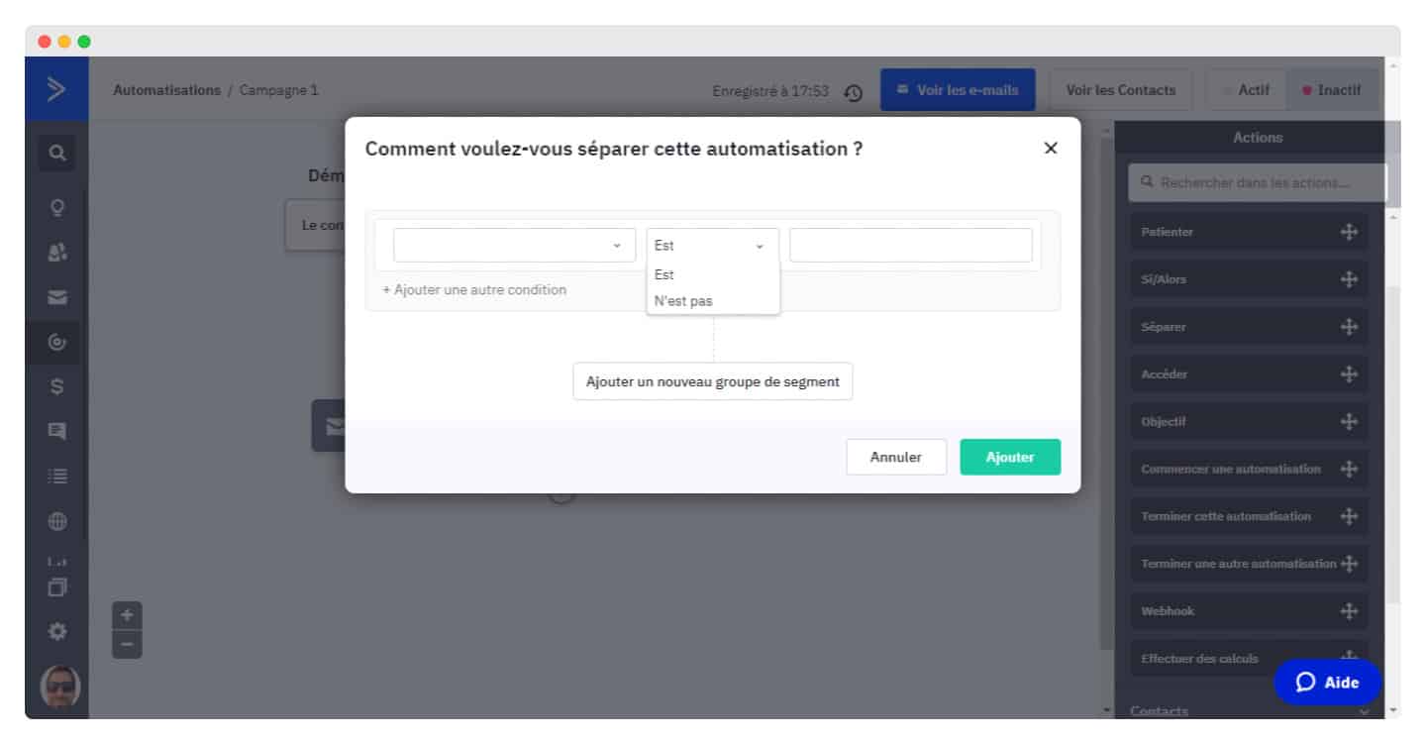Click the Actions panel header
Viewport: 1426px width, 744px height.
tap(1258, 138)
